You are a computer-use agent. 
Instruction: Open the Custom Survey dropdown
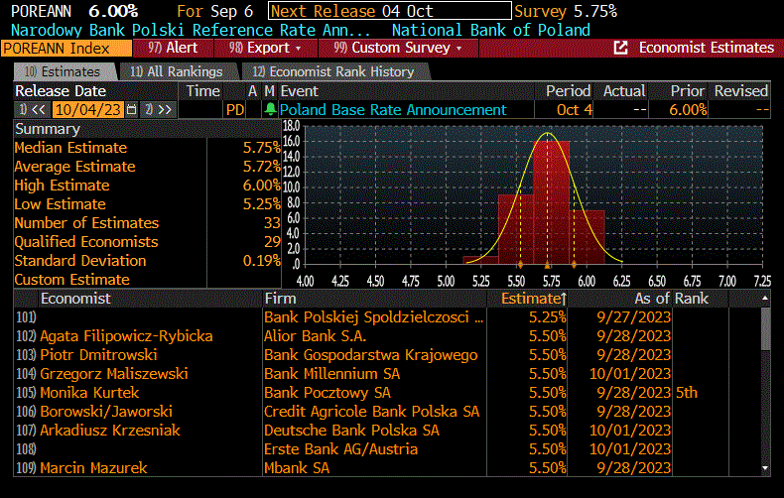[x=398, y=48]
